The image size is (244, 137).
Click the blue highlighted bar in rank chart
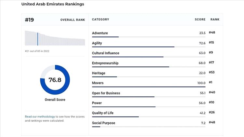[x=38, y=39]
